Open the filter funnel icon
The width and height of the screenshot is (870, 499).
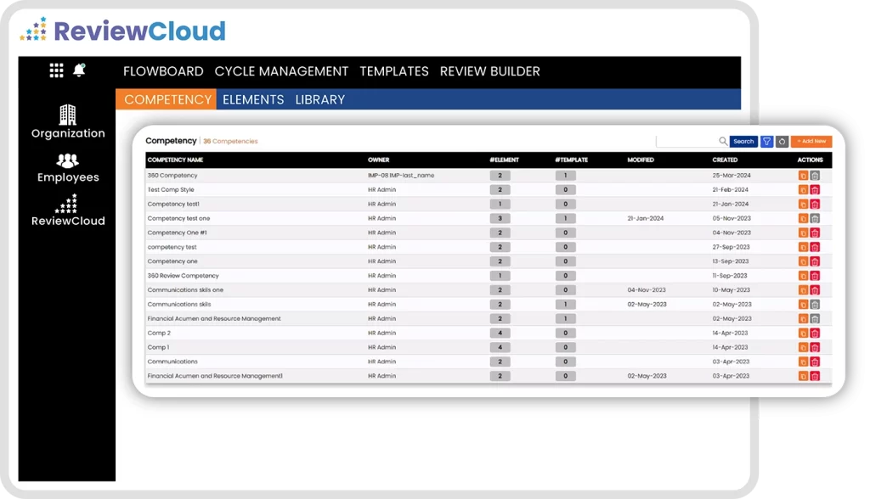pyautogui.click(x=766, y=142)
